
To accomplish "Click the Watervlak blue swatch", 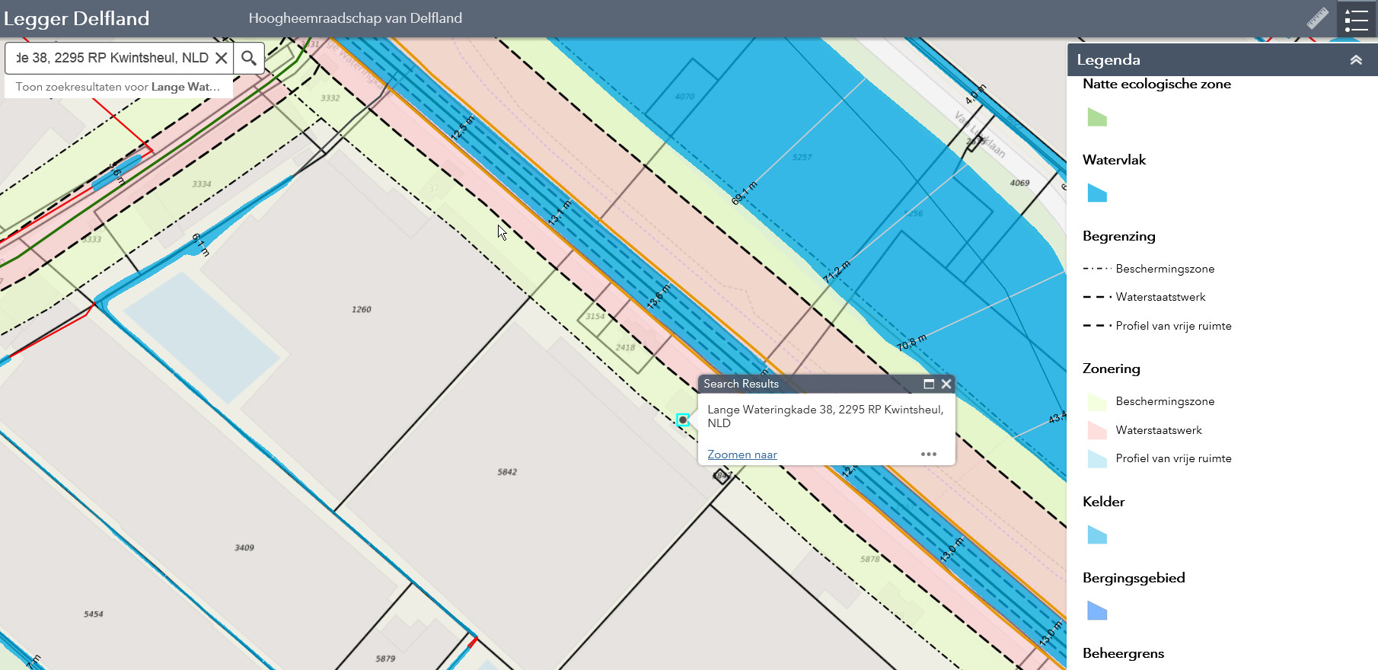I will (x=1097, y=193).
